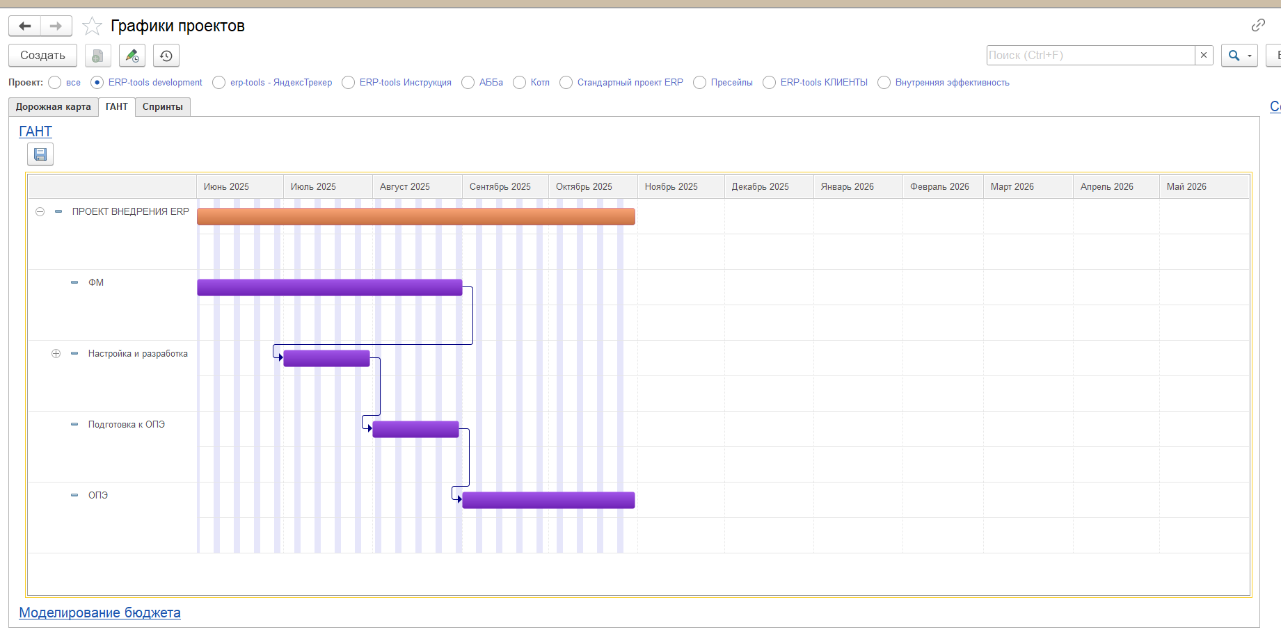1281x632 pixels.
Task: Select the Пресейлы project radio
Action: [x=700, y=83]
